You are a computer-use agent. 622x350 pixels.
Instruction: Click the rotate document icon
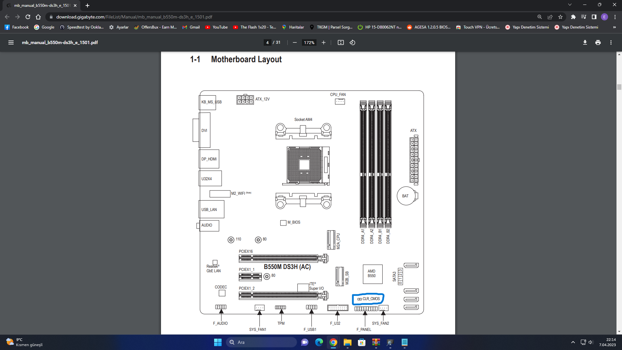click(353, 42)
